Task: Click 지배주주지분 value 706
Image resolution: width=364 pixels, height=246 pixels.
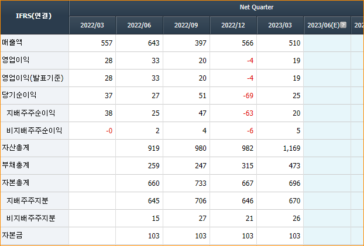Action: (201, 201)
